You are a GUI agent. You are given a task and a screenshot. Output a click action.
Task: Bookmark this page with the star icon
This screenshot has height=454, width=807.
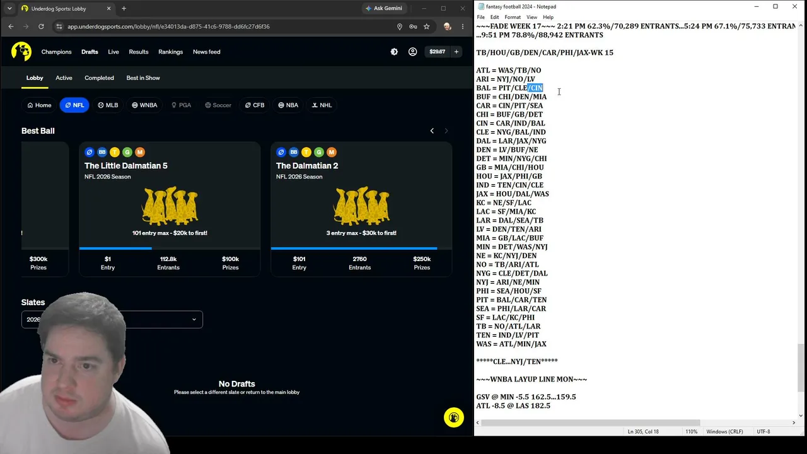pos(427,26)
